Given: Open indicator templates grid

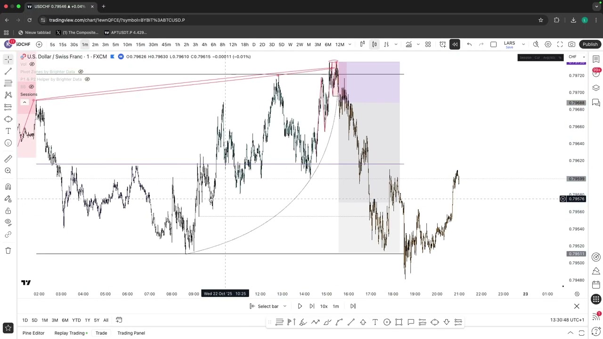Looking at the screenshot, I should point(428,44).
